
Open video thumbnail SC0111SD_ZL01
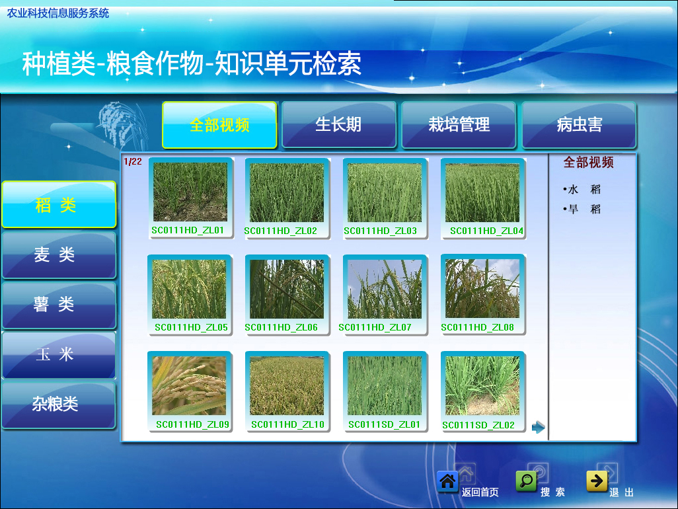click(385, 391)
